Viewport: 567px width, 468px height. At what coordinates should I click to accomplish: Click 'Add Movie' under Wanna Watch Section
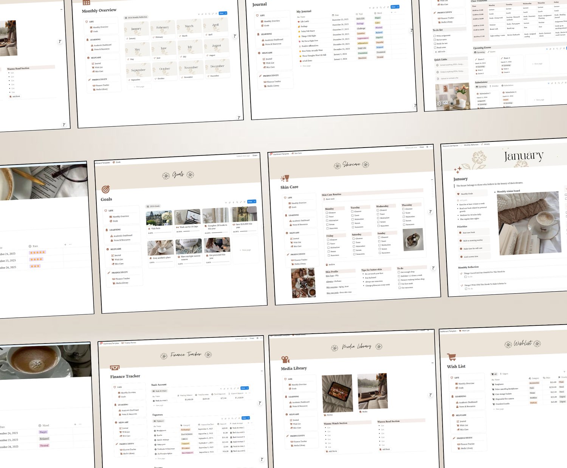coord(332,451)
